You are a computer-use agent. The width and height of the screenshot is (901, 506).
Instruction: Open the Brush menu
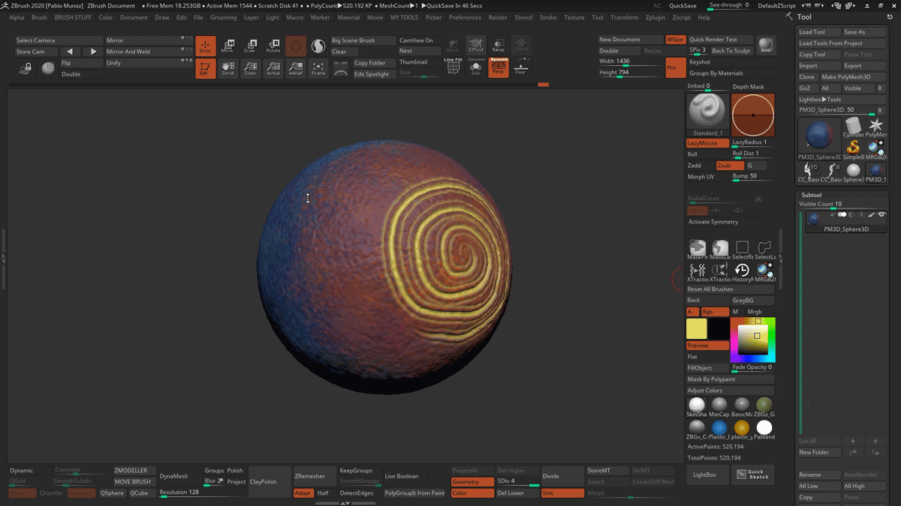point(39,17)
